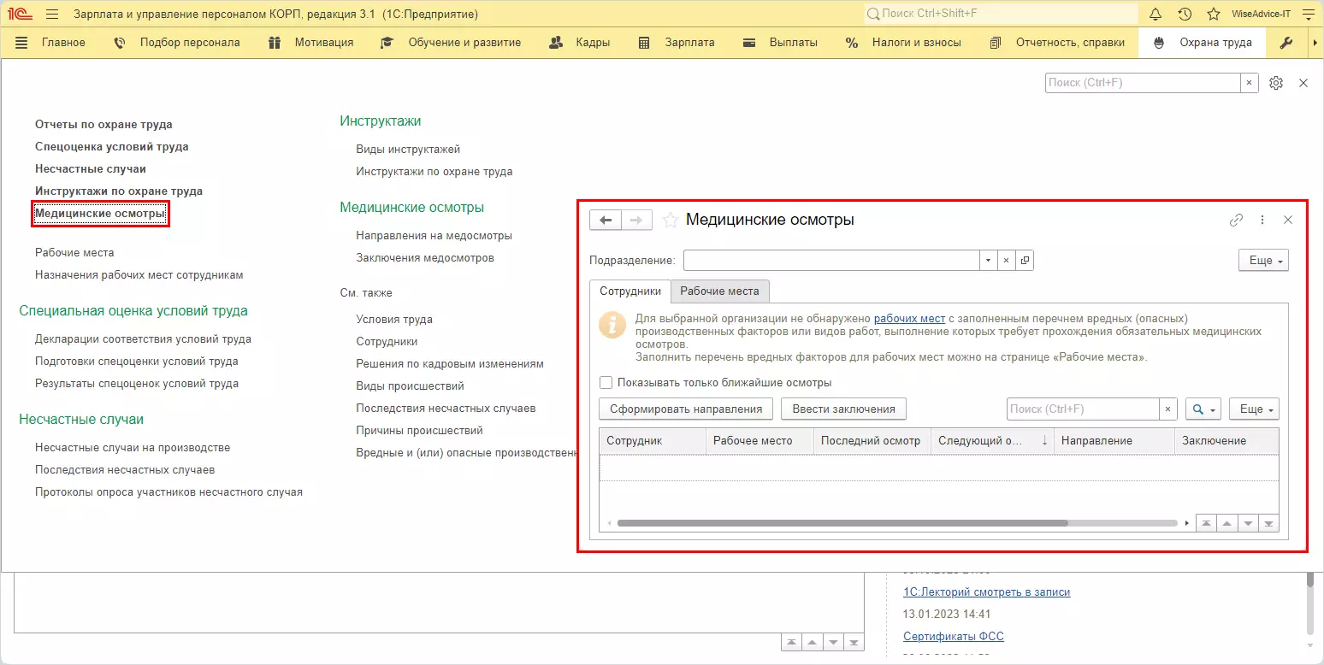Go forward with the right arrow in Медицинские осмотры
Viewport: 1324px width, 665px height.
coord(636,221)
